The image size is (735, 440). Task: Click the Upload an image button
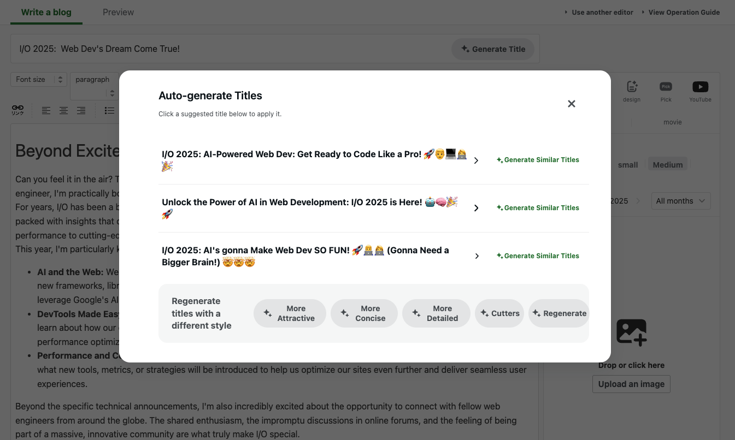[631, 384]
